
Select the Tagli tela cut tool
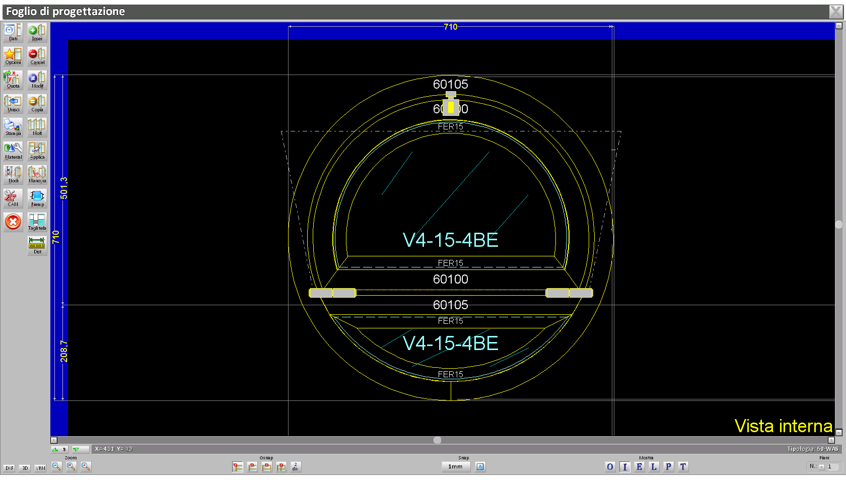click(37, 222)
